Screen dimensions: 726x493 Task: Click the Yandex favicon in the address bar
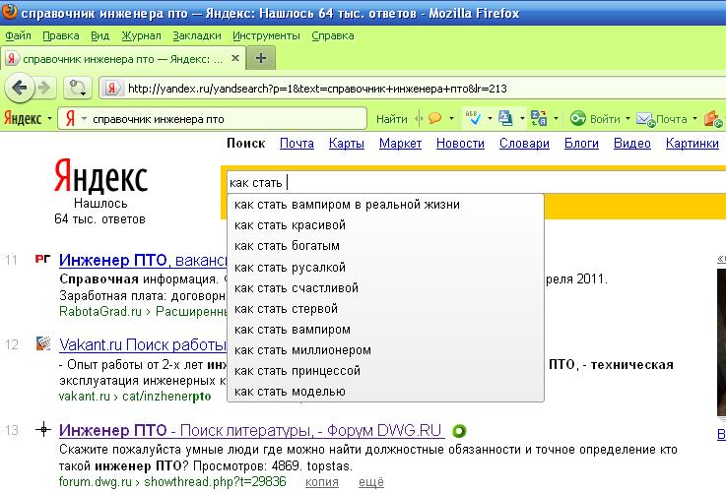112,88
